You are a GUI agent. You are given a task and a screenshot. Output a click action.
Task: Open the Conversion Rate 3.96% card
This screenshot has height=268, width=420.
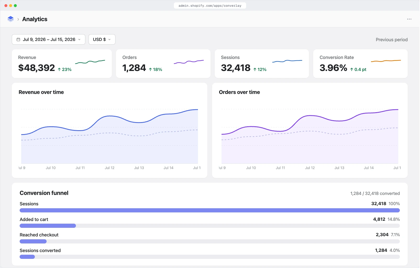[360, 64]
